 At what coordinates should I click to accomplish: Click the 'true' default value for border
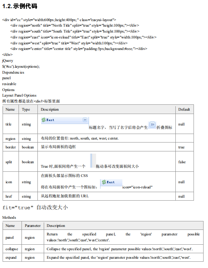[181, 147]
